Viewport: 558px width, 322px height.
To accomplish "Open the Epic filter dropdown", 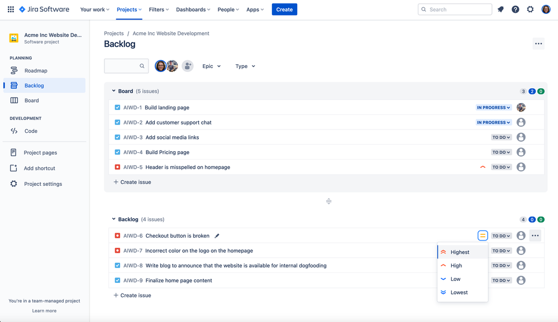I will 211,66.
